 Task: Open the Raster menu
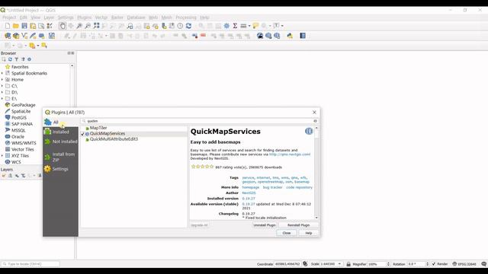117,18
